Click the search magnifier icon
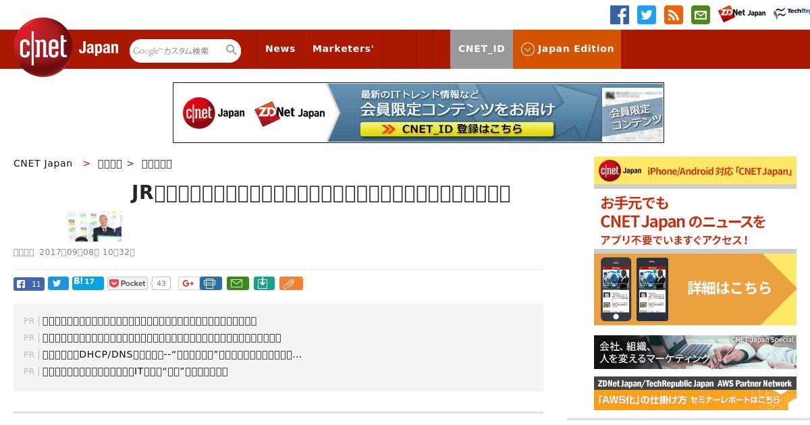Image resolution: width=810 pixels, height=425 pixels. 232,50
